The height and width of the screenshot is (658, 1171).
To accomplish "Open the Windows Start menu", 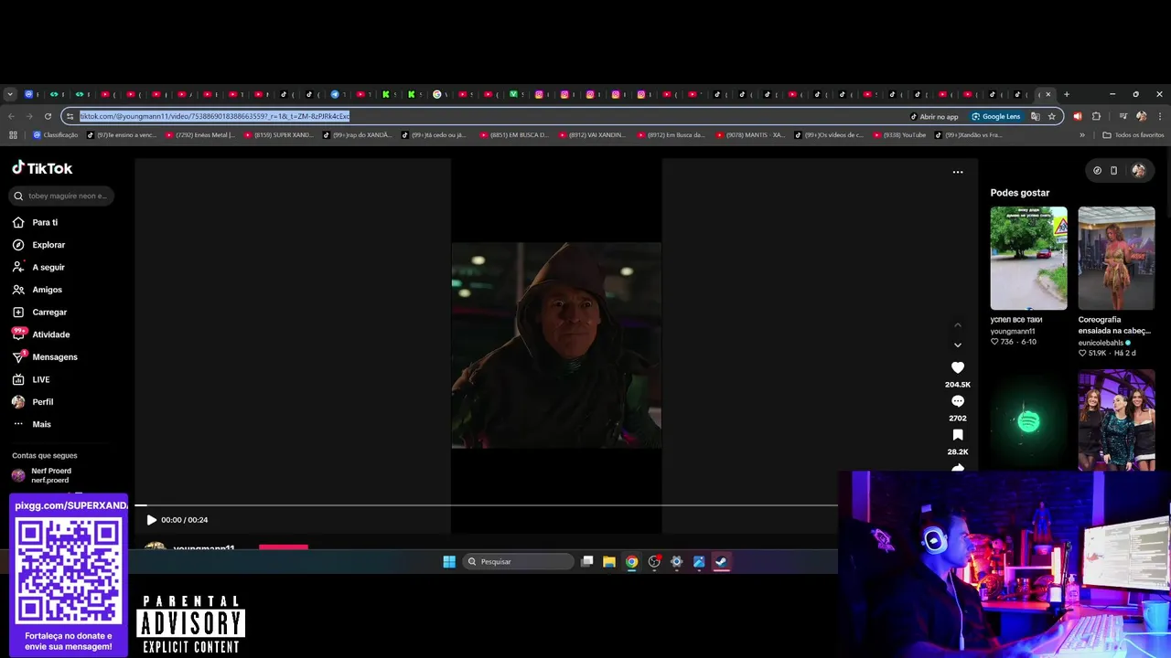I will pos(449,561).
